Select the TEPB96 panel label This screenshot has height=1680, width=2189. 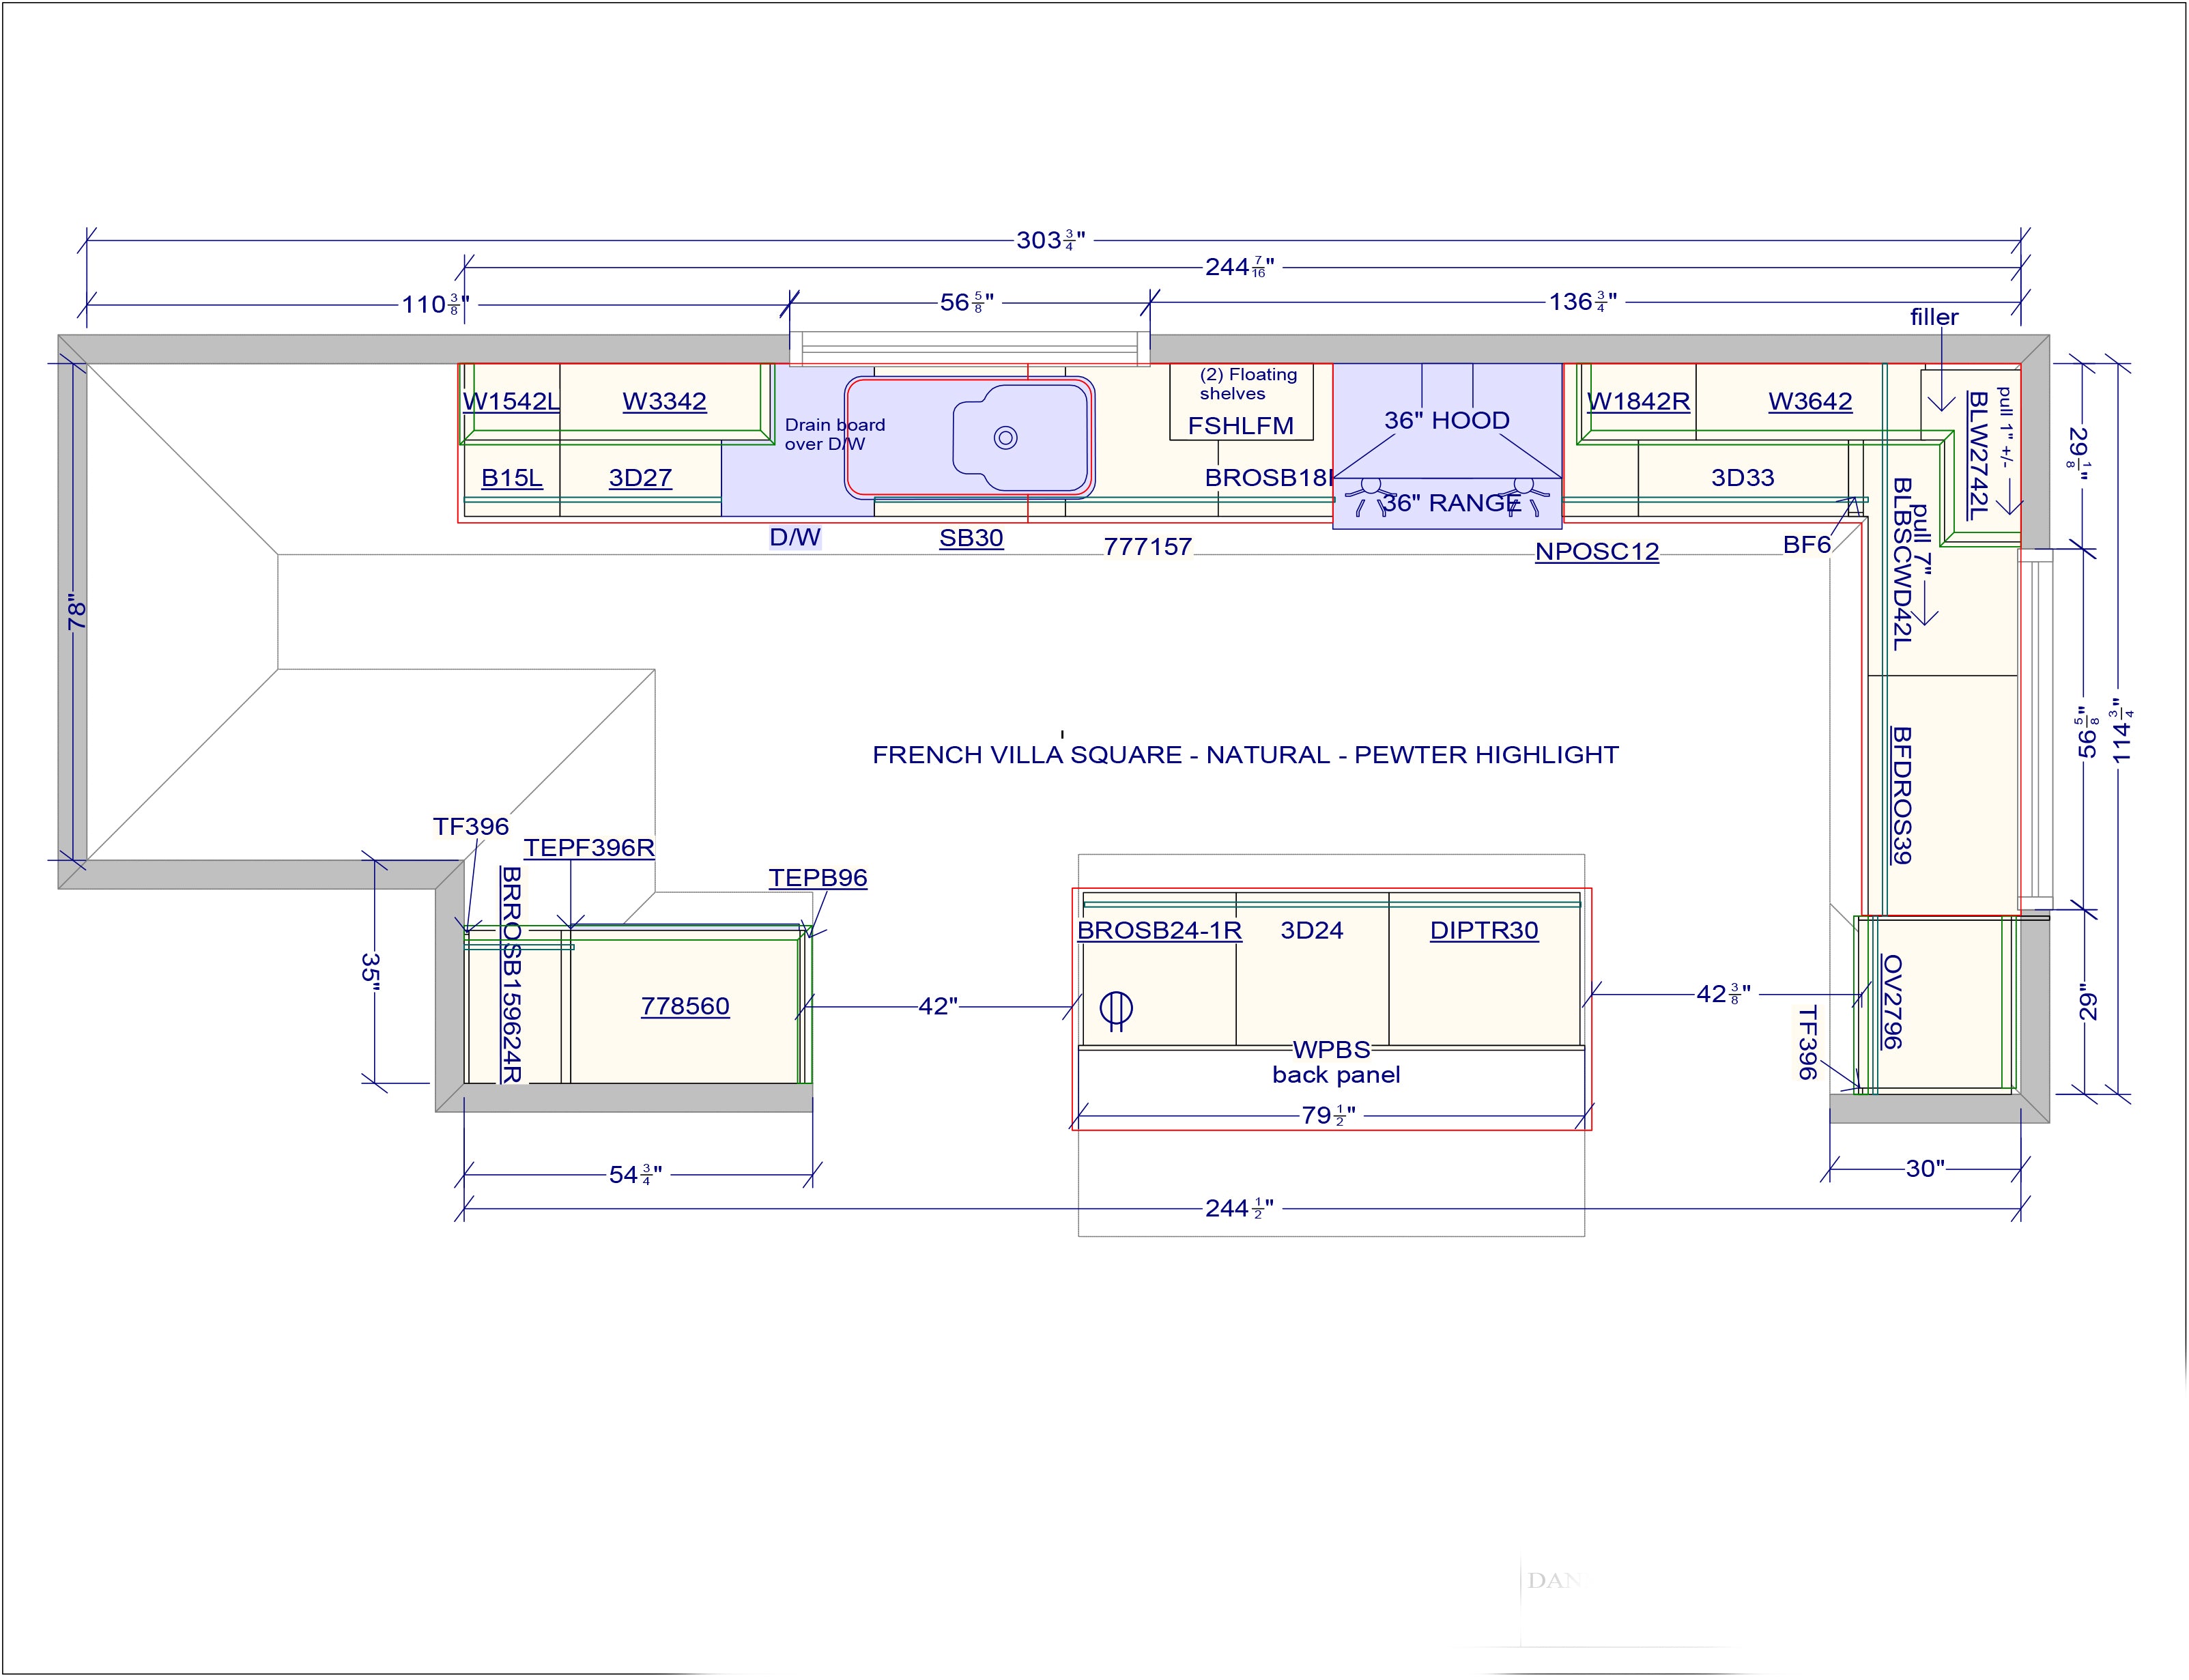pyautogui.click(x=818, y=878)
